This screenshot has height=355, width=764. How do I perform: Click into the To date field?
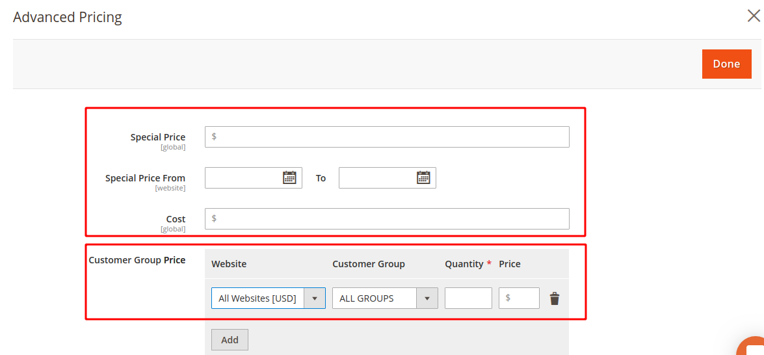[x=388, y=177]
